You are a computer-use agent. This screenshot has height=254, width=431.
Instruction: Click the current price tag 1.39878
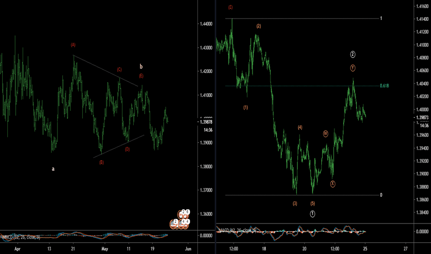(x=206, y=121)
